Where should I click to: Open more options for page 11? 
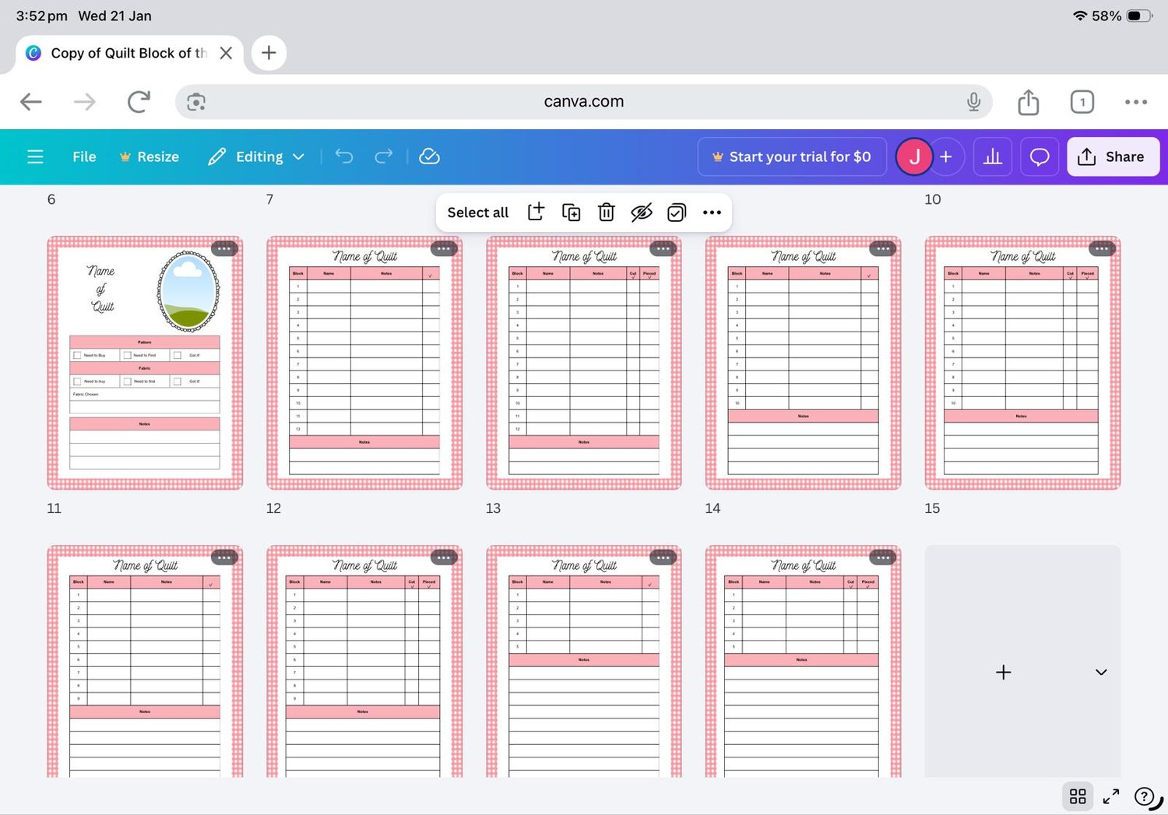click(224, 557)
